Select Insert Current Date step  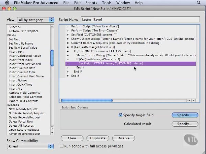click(22, 68)
